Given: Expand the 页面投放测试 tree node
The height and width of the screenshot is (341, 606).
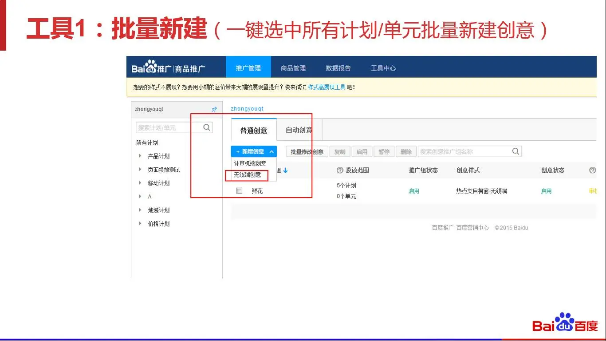Looking at the screenshot, I should 140,170.
